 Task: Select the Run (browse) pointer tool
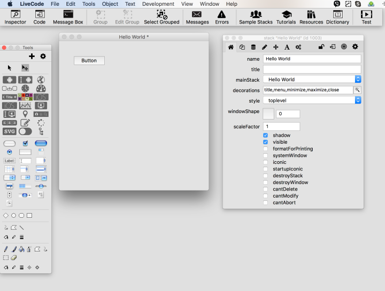(9, 68)
